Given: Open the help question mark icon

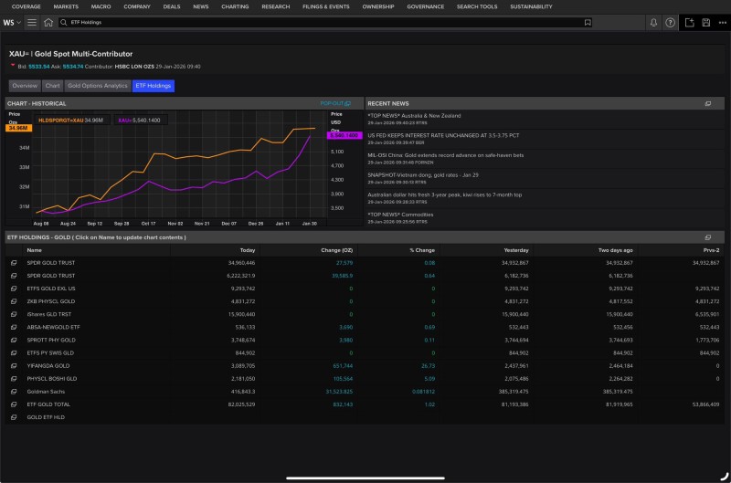Looking at the screenshot, I should point(670,22).
